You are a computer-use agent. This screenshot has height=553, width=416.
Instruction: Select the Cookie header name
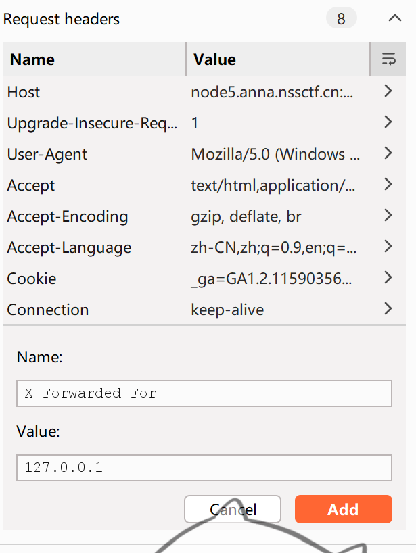tap(32, 279)
